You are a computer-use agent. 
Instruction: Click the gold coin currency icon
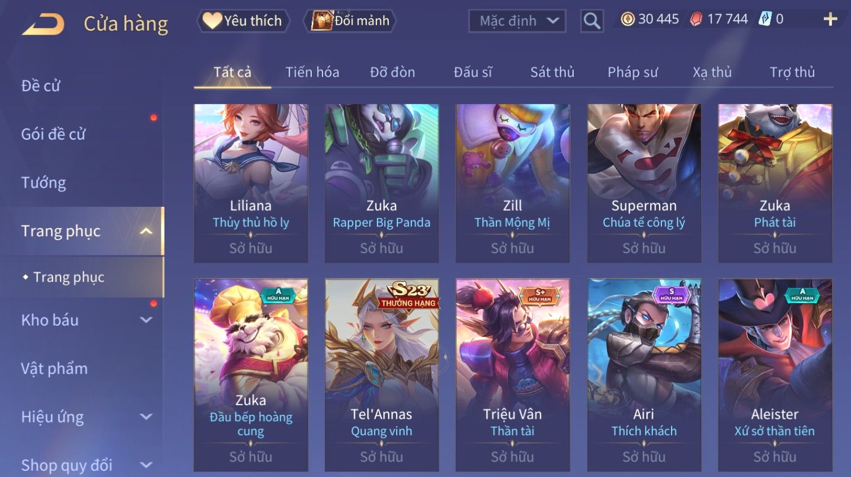coord(627,19)
